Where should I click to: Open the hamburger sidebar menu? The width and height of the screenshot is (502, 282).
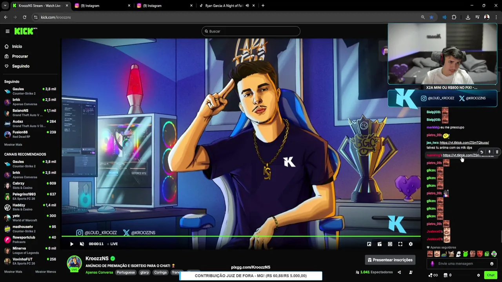pos(7,31)
